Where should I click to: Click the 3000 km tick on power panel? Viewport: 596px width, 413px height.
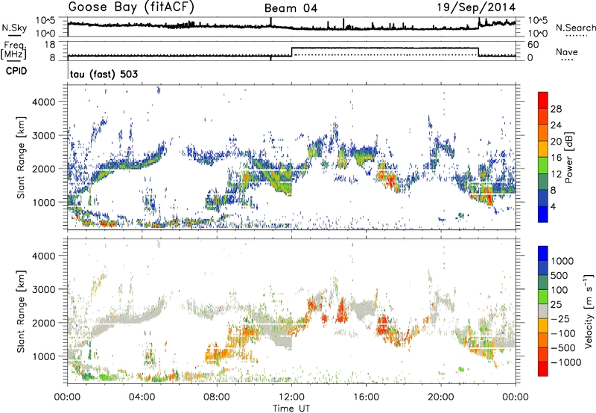tap(43, 136)
